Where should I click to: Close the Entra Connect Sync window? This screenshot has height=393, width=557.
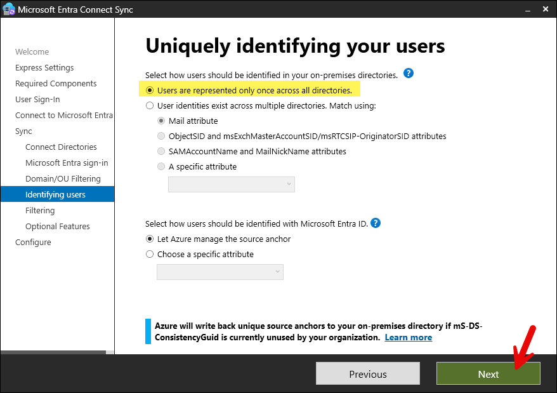pos(546,10)
